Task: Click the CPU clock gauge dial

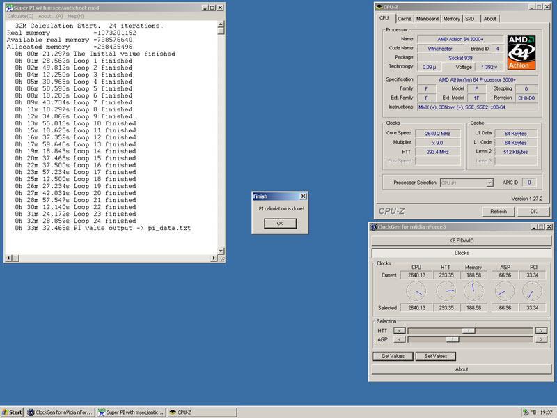Action: pos(416,291)
